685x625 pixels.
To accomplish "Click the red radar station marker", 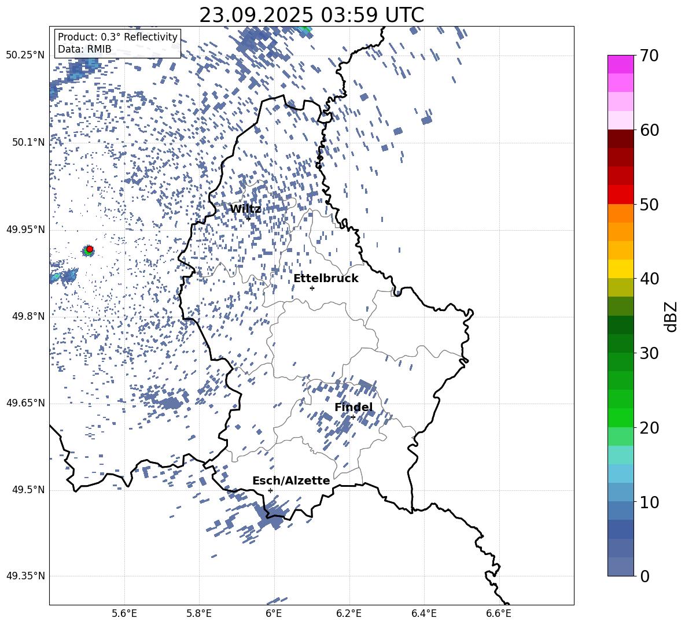I will [90, 249].
